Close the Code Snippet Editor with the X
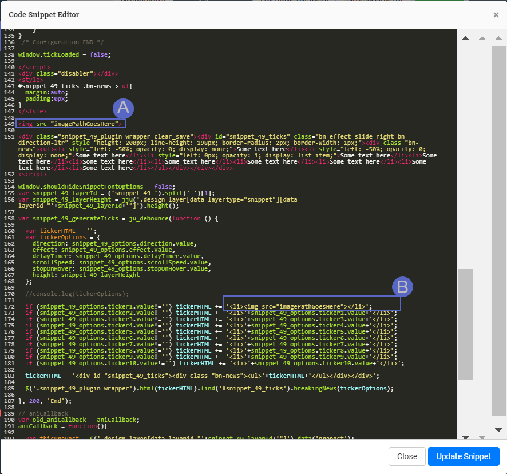 pyautogui.click(x=496, y=15)
